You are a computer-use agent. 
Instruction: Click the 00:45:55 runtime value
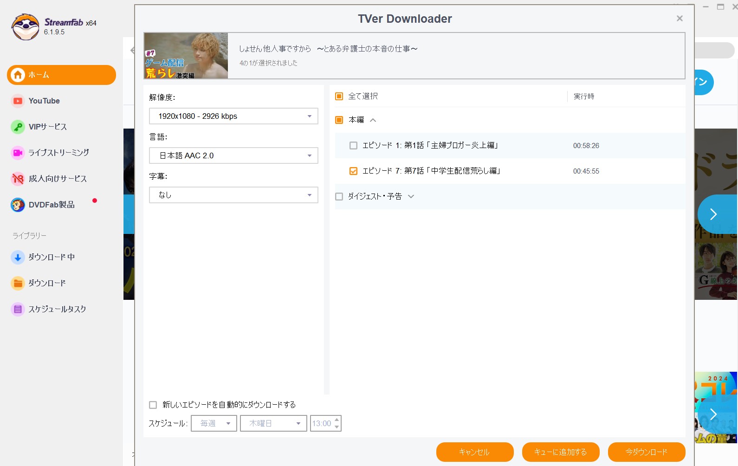tap(586, 171)
